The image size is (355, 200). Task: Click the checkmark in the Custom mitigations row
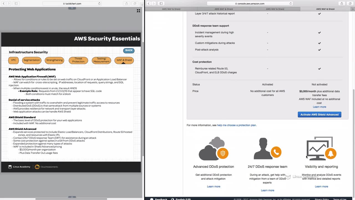(319, 43)
